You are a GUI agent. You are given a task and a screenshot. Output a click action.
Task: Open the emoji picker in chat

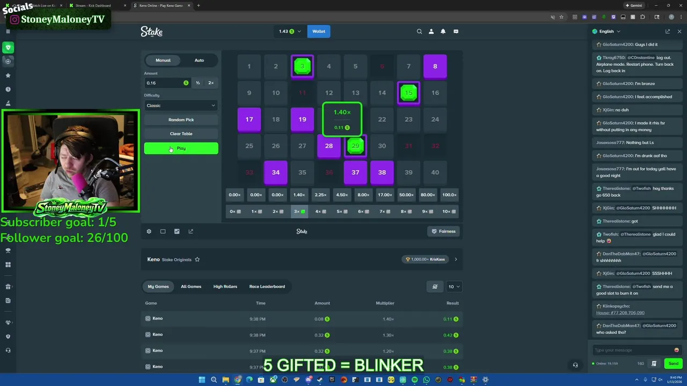(x=676, y=350)
